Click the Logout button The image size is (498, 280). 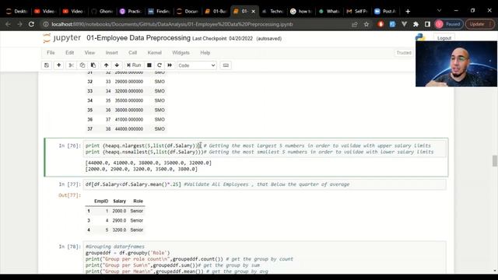click(x=444, y=38)
